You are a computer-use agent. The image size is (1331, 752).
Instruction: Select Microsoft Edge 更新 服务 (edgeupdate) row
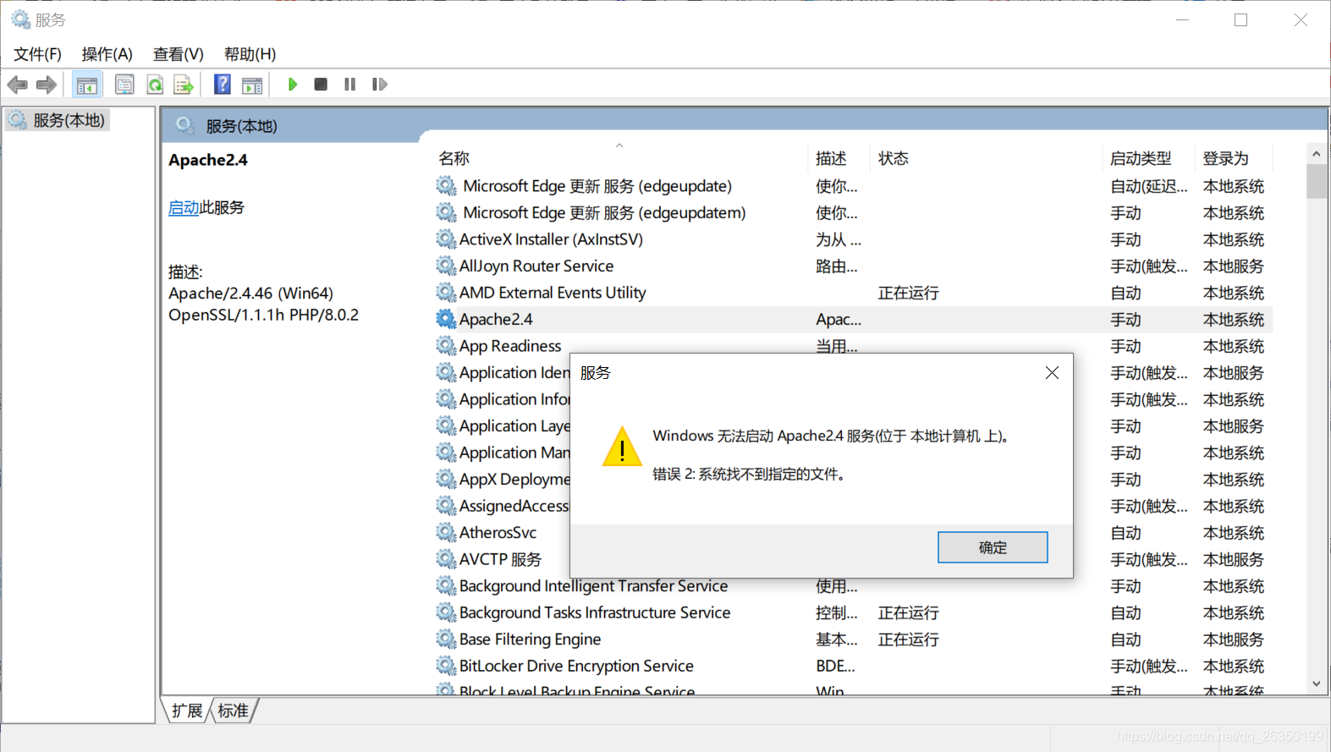[x=853, y=186]
